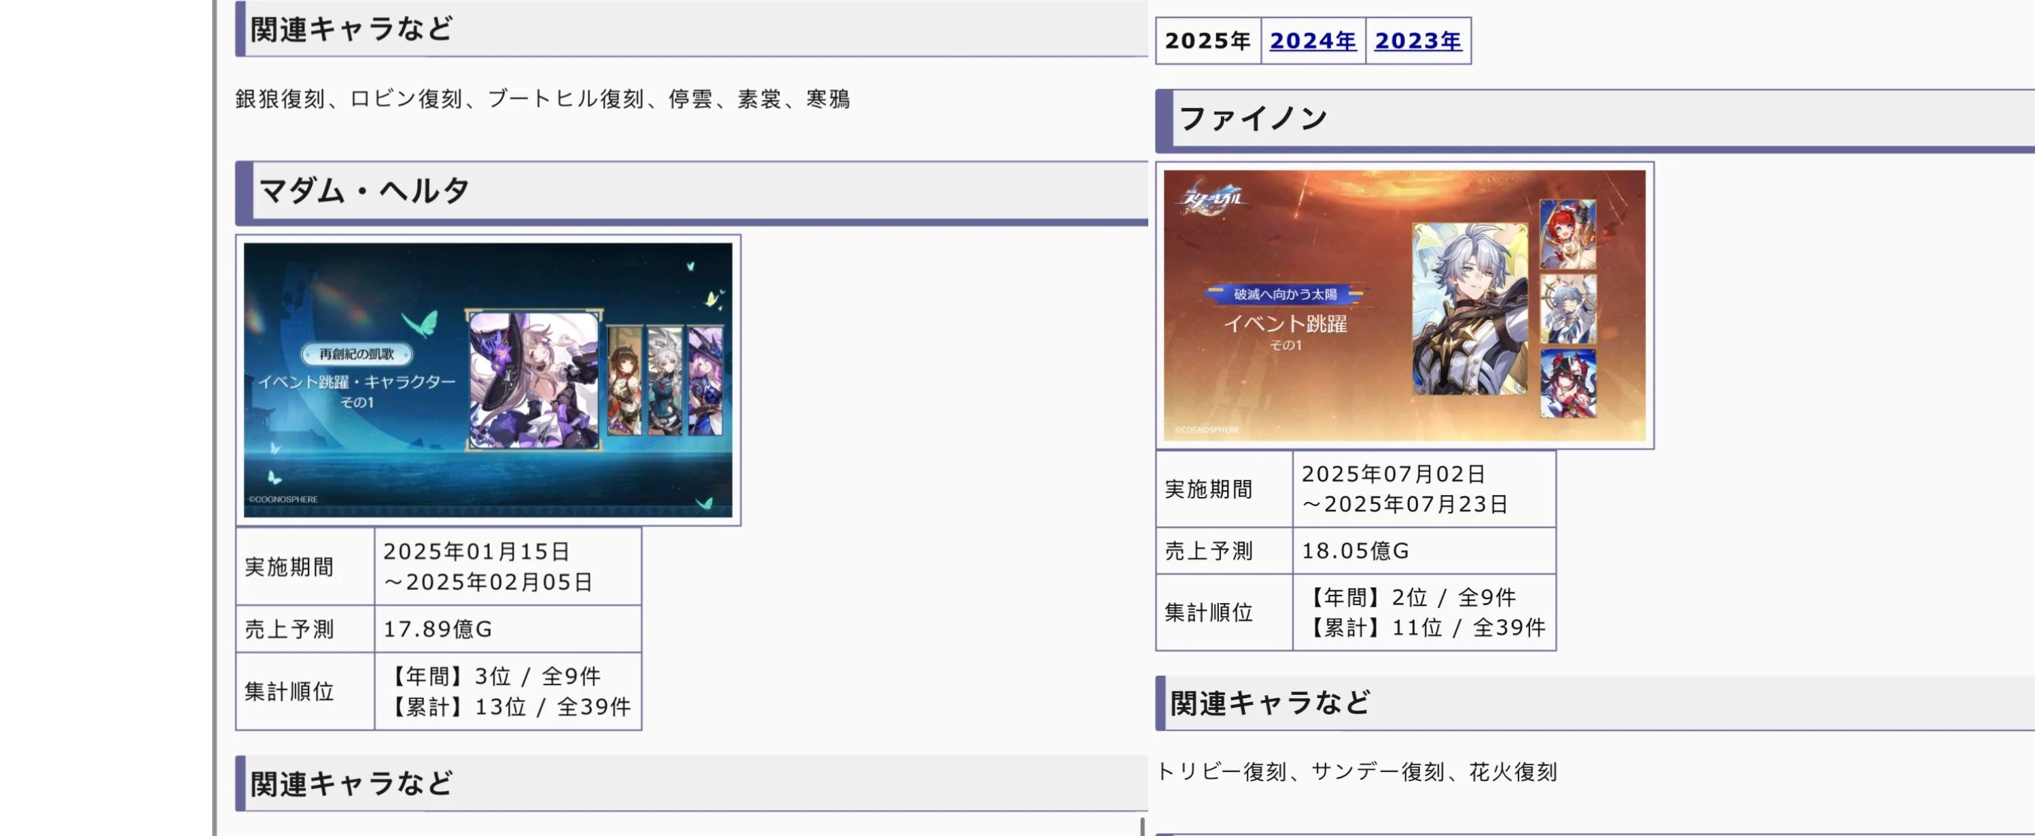
Task: Open the 2024年 year link
Action: 1313,40
